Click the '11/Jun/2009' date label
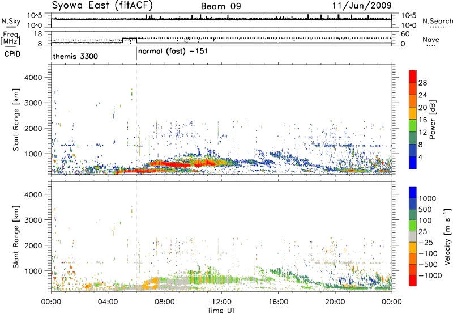This screenshot has height=314, width=453. coord(362,5)
